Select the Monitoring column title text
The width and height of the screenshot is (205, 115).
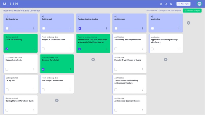pos(155,19)
